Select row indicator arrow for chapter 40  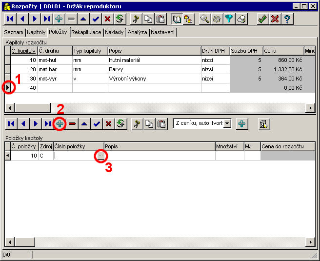8,88
